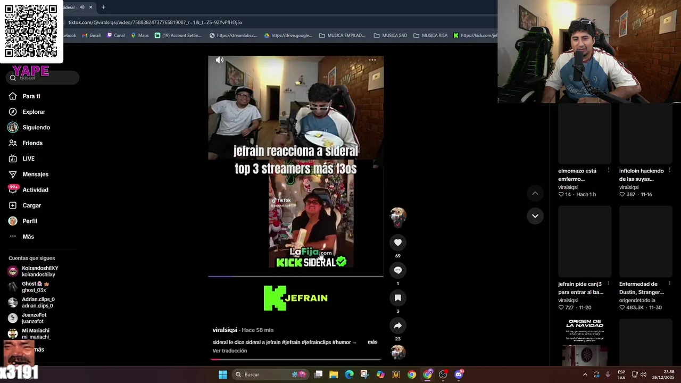The width and height of the screenshot is (681, 383).
Task: Open comments with speech bubble icon
Action: 398,270
